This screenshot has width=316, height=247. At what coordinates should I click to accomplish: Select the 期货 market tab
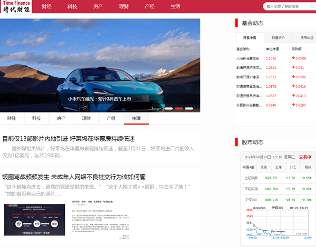(x=308, y=167)
